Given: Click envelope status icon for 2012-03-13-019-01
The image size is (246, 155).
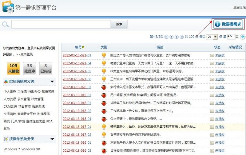Looking at the screenshot, I should click(x=212, y=95).
